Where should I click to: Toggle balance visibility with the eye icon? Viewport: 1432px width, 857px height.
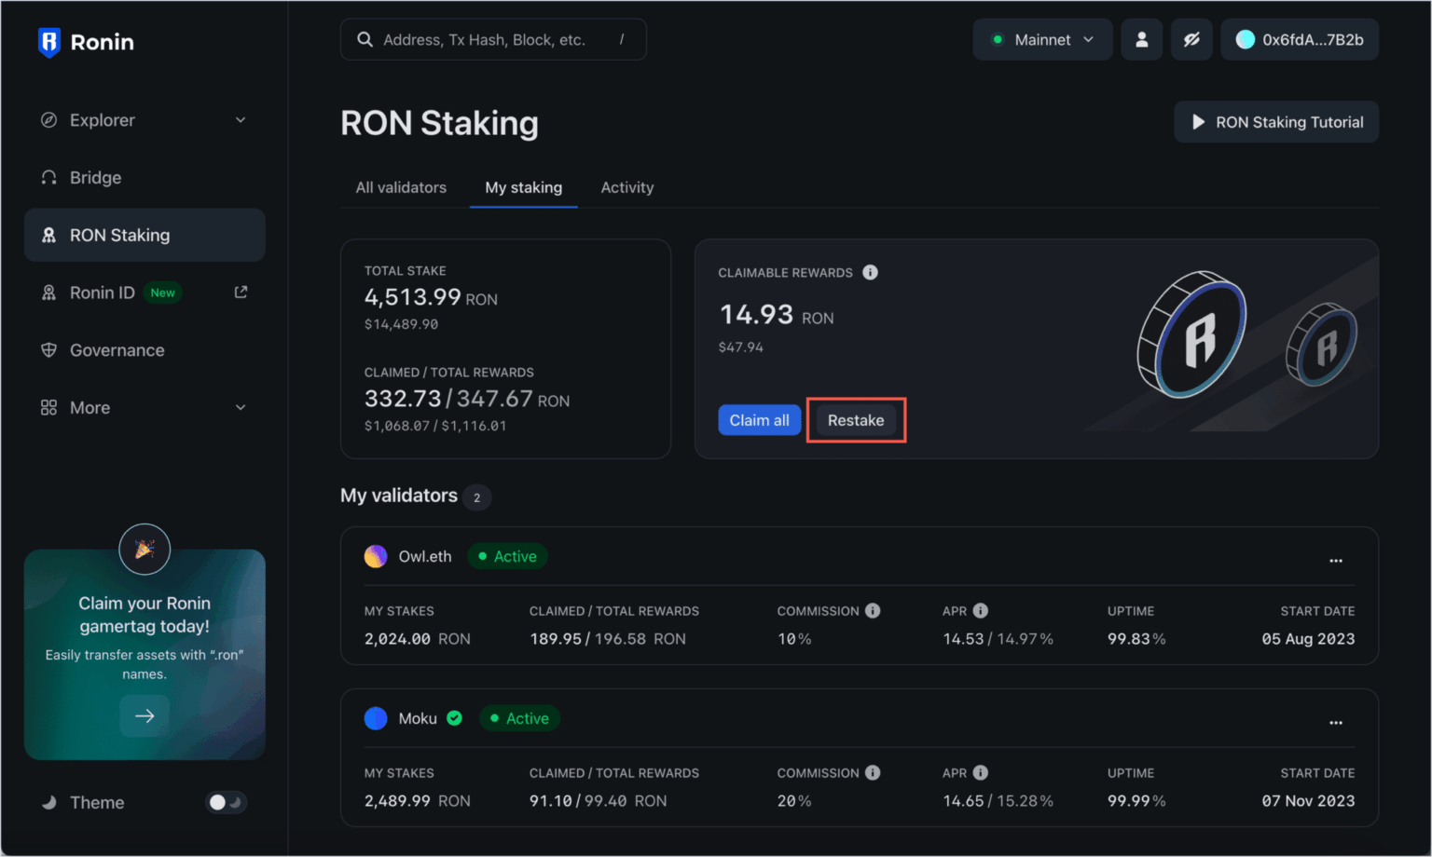tap(1191, 39)
